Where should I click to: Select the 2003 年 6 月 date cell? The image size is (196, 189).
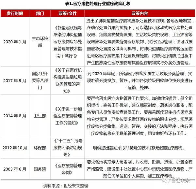[15, 169]
